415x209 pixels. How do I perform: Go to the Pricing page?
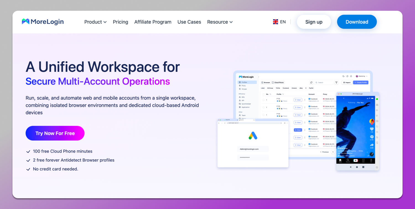click(120, 22)
